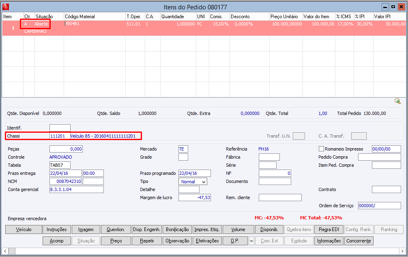Click the horizontal scrollbar right arrow

pyautogui.click(x=403, y=251)
